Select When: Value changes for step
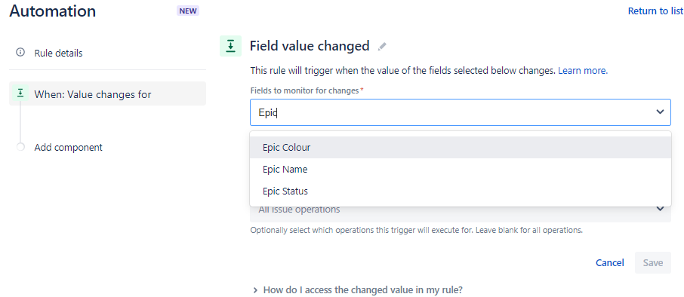Screen dimensions: 684x297 click(107, 93)
